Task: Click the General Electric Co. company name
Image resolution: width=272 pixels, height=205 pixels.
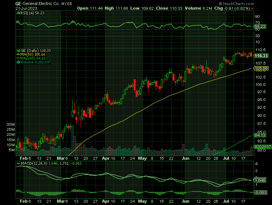Action: (42, 3)
